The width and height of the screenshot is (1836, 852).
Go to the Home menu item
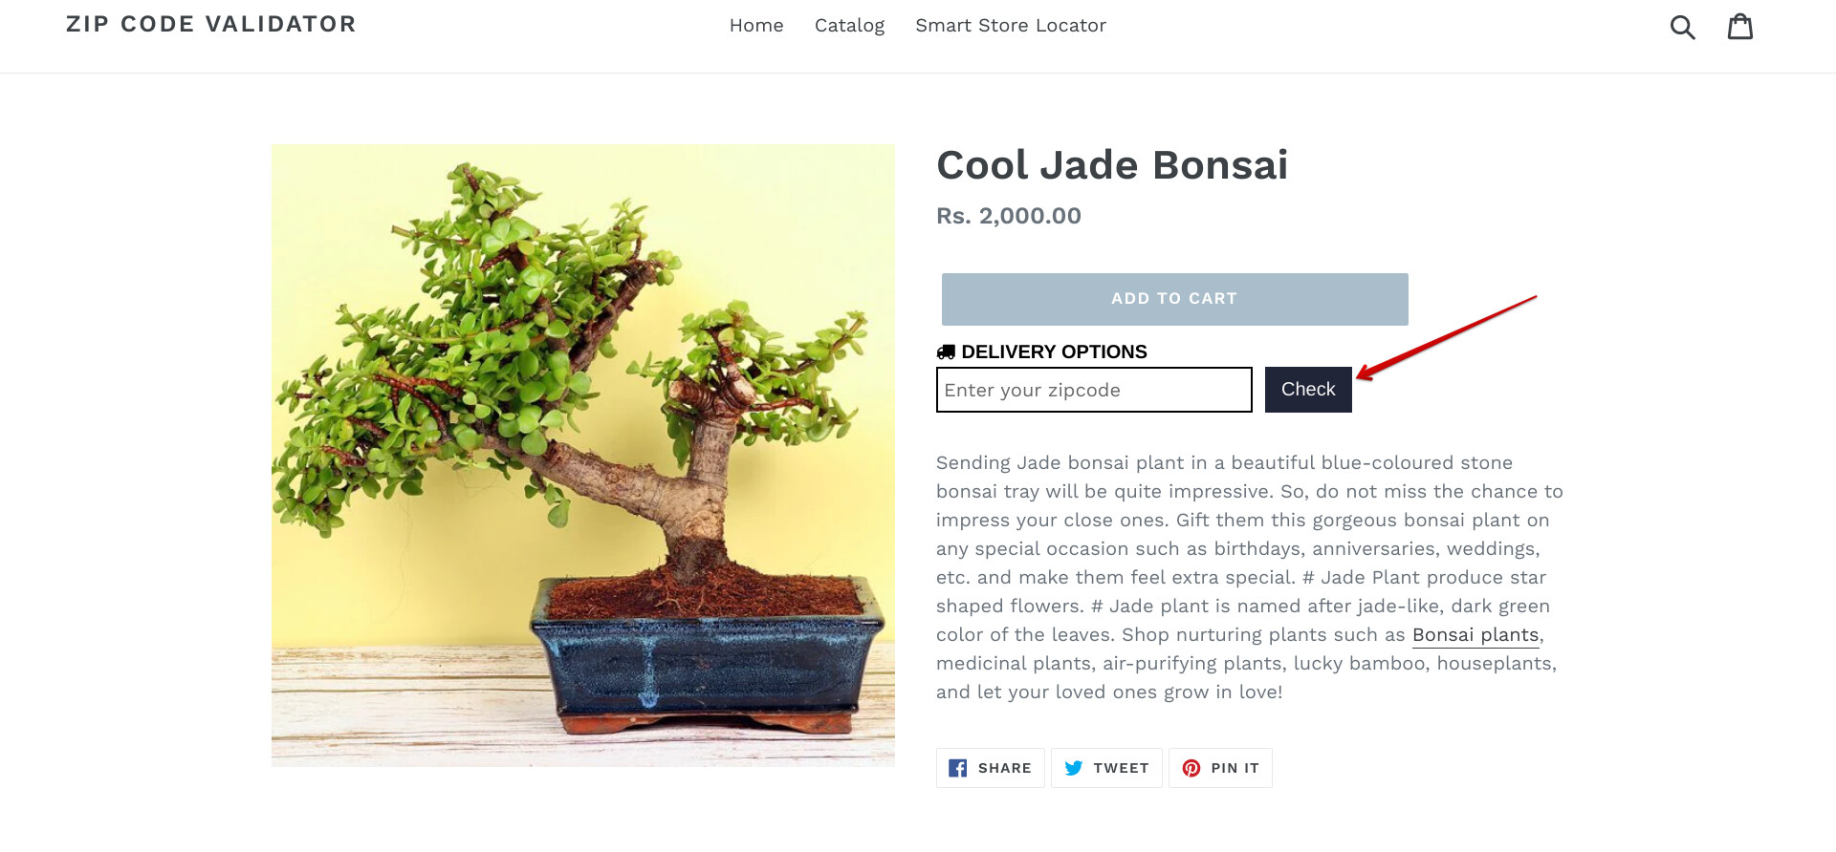coord(756,26)
